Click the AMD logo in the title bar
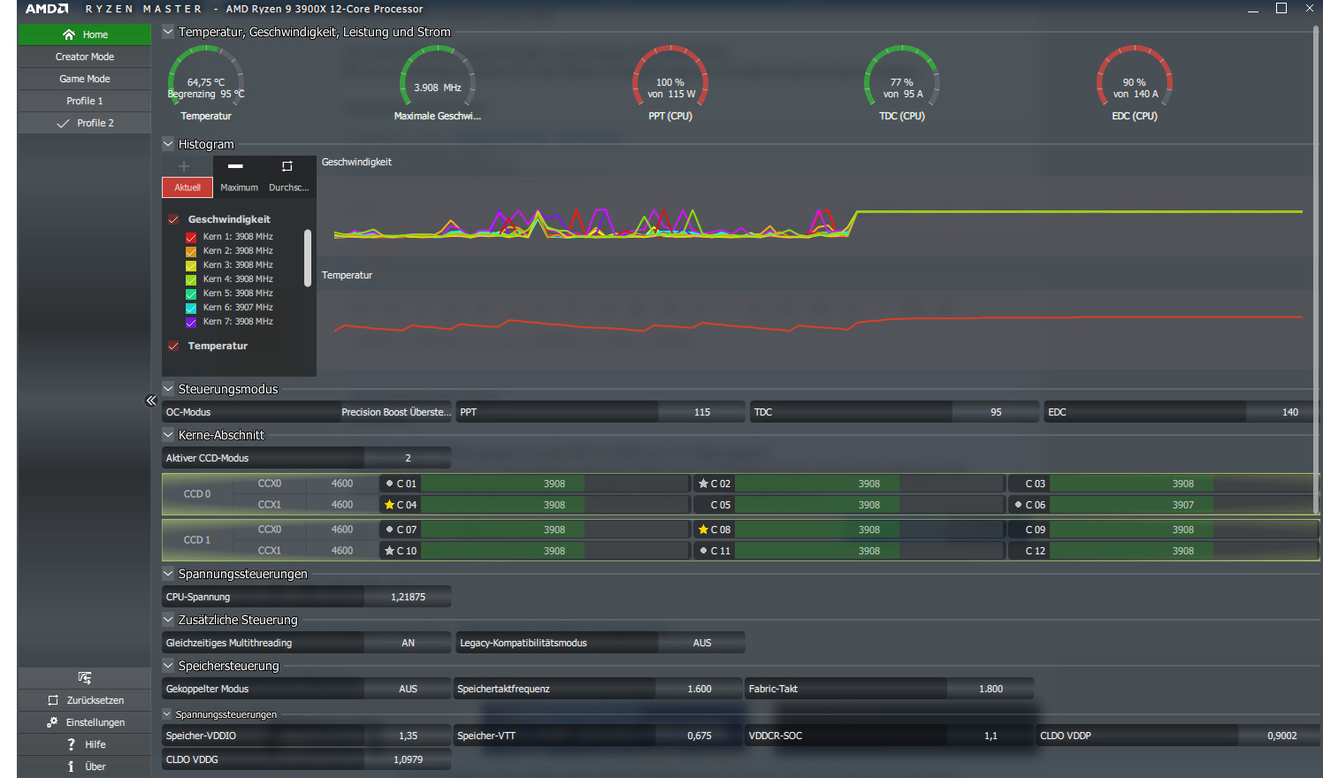The width and height of the screenshot is (1323, 778). [x=46, y=9]
